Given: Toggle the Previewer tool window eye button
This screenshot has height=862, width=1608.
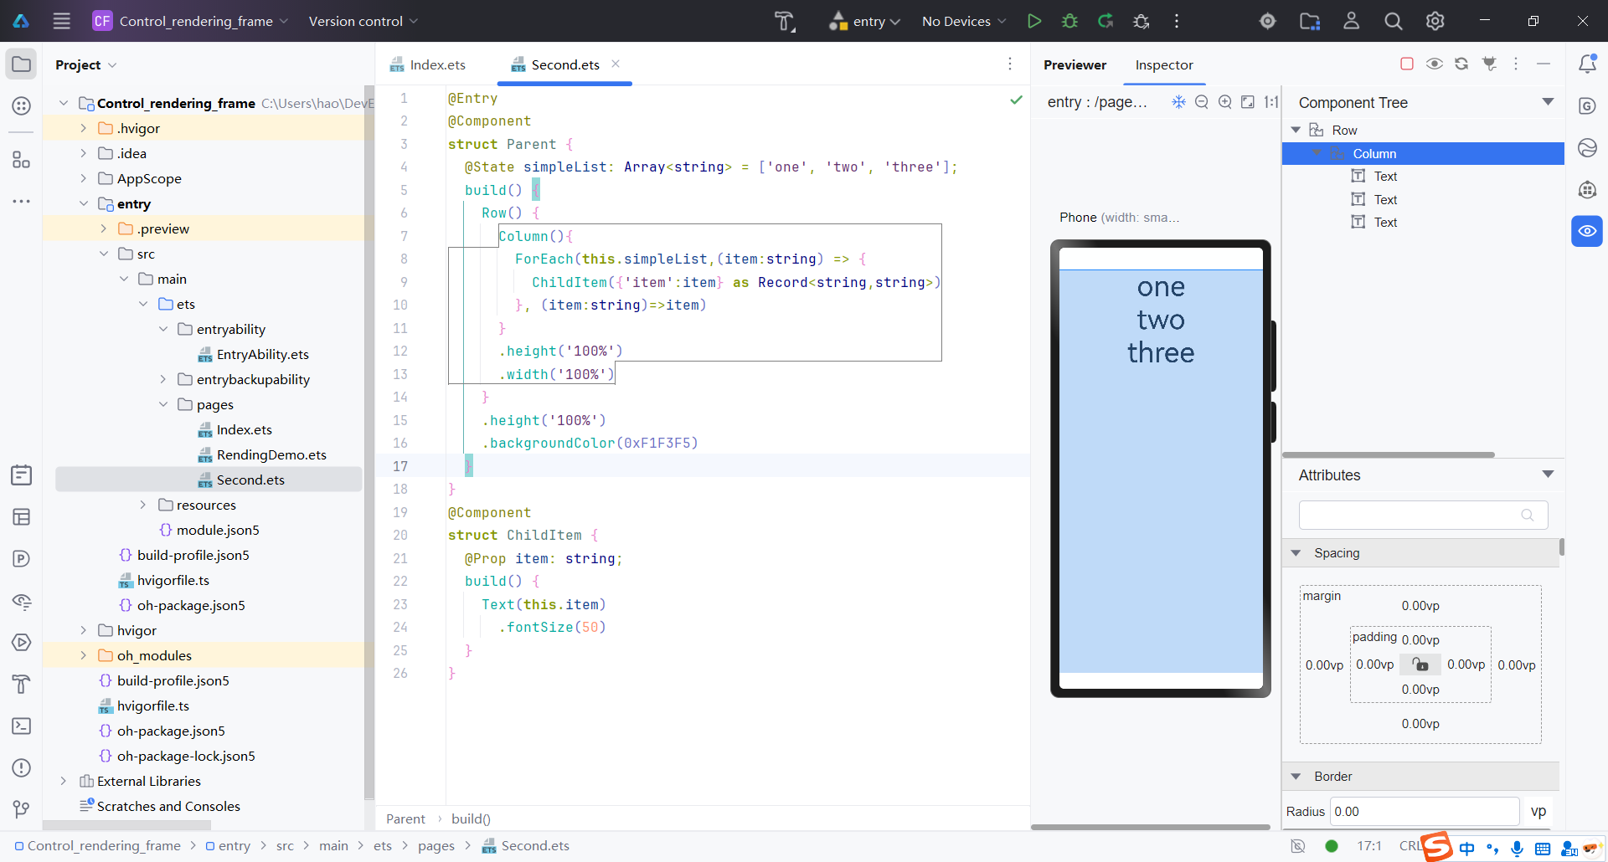Looking at the screenshot, I should coord(1587,231).
